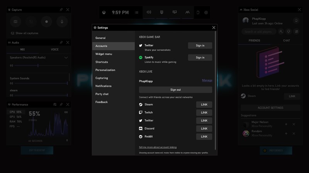Open Party chat settings section
This screenshot has height=173, width=309.
(113, 94)
